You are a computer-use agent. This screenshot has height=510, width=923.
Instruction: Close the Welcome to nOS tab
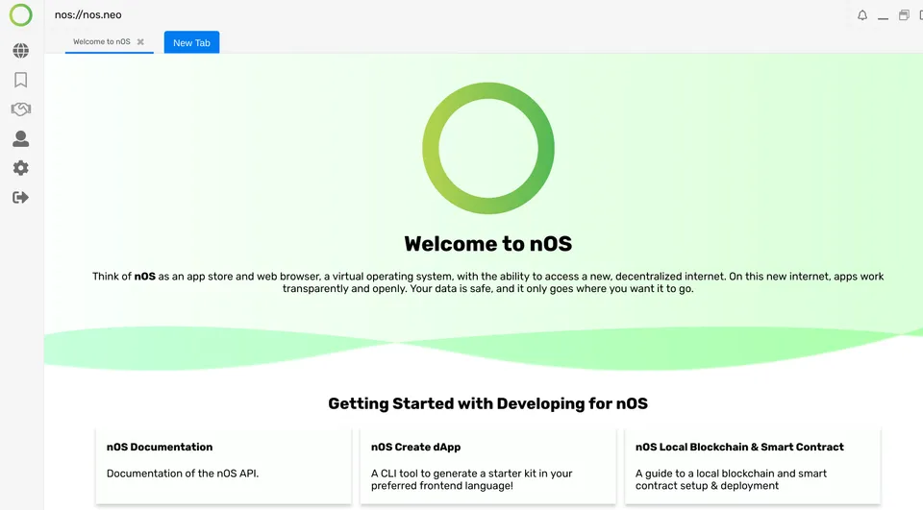click(140, 41)
